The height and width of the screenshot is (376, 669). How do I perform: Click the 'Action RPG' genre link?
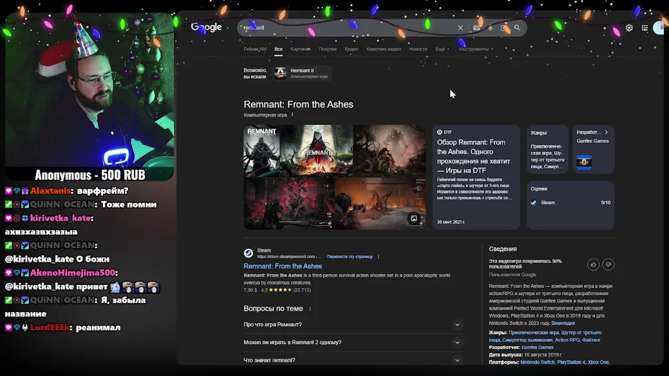click(568, 340)
